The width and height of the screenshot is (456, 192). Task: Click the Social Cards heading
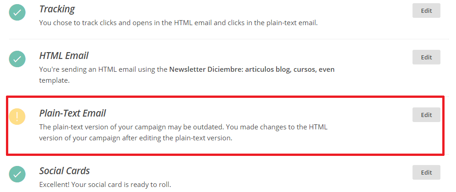tap(65, 171)
